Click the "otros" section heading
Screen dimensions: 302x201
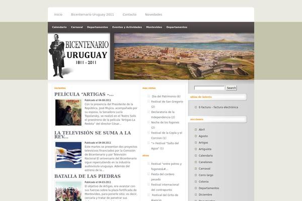(145, 156)
